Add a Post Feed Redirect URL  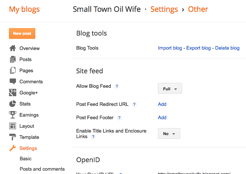(162, 104)
